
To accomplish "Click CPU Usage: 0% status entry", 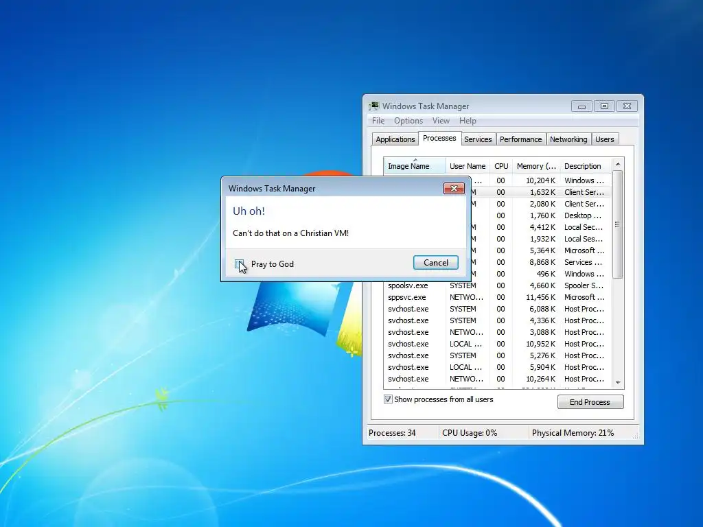I will 470,433.
